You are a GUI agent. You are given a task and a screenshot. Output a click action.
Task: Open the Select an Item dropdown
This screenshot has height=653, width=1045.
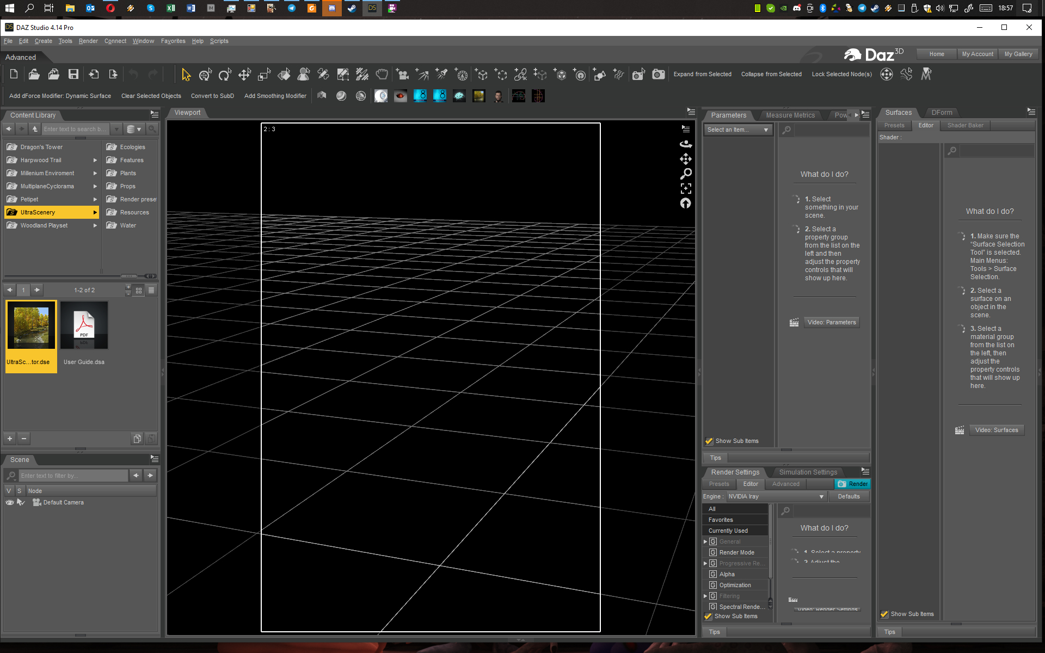tap(738, 130)
